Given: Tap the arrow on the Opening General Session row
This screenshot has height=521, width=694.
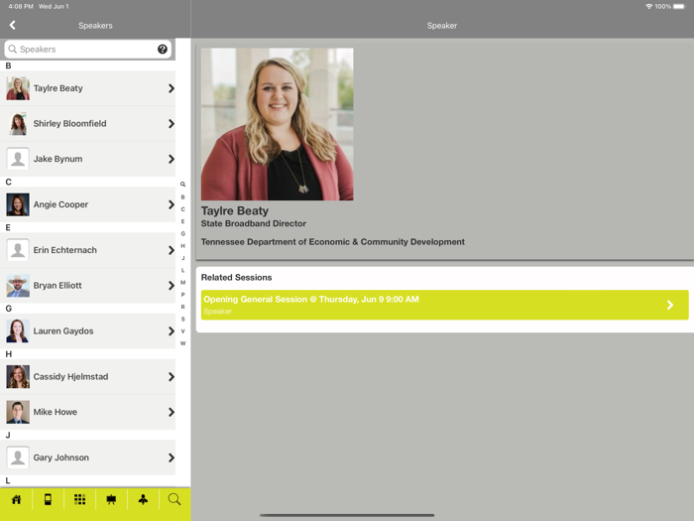Looking at the screenshot, I should coord(670,305).
